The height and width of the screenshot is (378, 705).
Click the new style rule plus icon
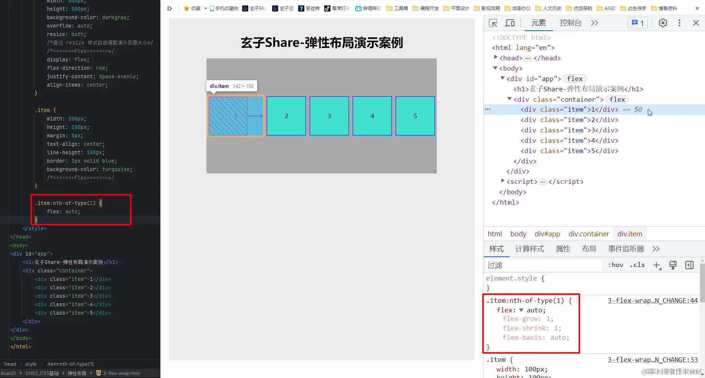click(x=657, y=265)
